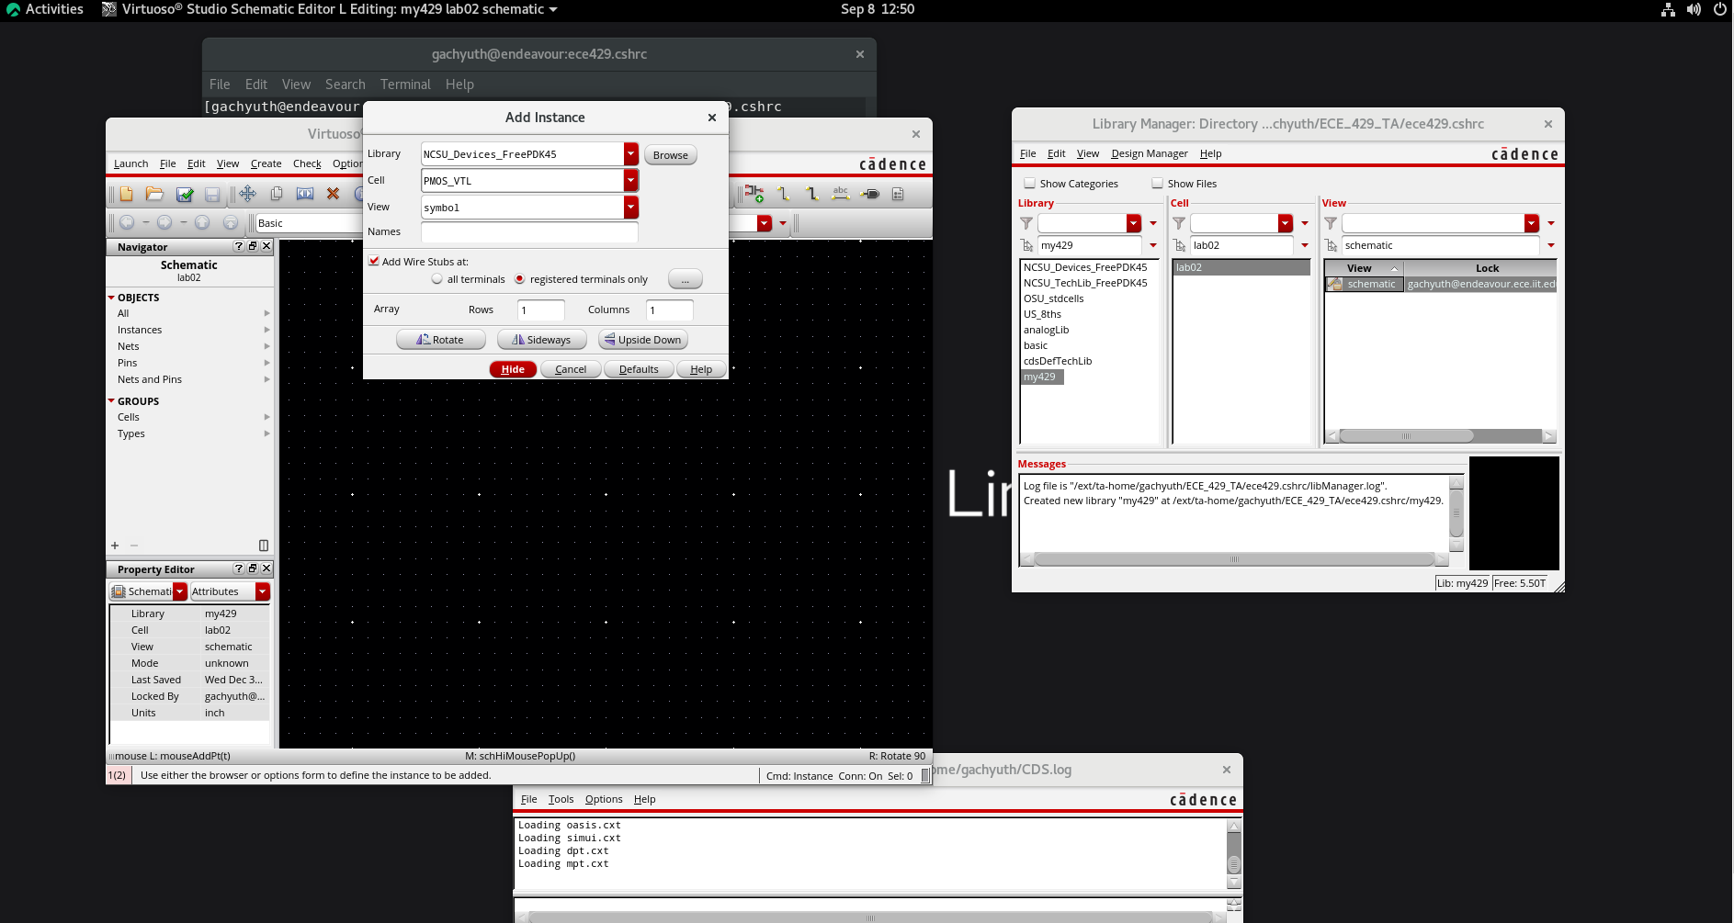Select the Create Pin icon

pos(870,194)
